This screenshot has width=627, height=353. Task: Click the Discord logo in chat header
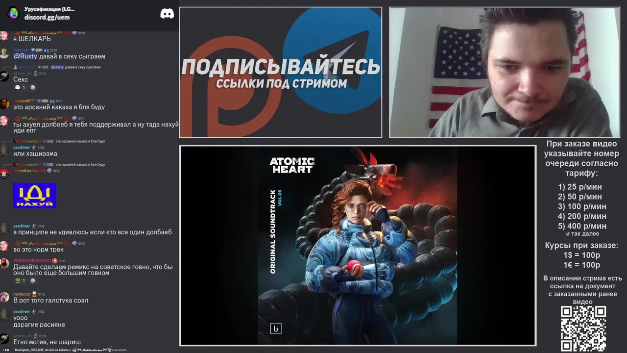pos(167,14)
